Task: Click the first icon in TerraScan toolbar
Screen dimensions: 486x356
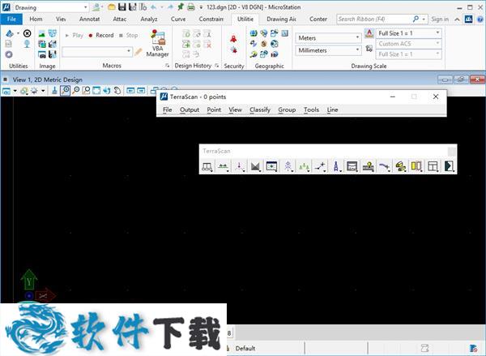Action: [207, 166]
